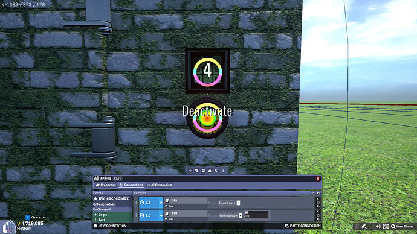Click the tag icon in the floating toolbar
Image resolution: width=417 pixels, height=234 pixels.
click(x=197, y=171)
